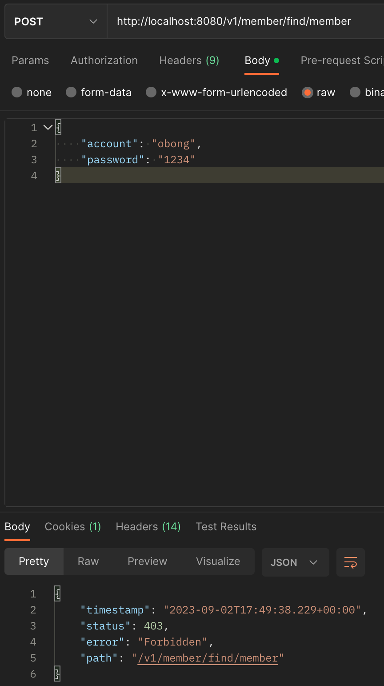Click the "obong" value in request body
The width and height of the screenshot is (384, 686).
pyautogui.click(x=174, y=144)
